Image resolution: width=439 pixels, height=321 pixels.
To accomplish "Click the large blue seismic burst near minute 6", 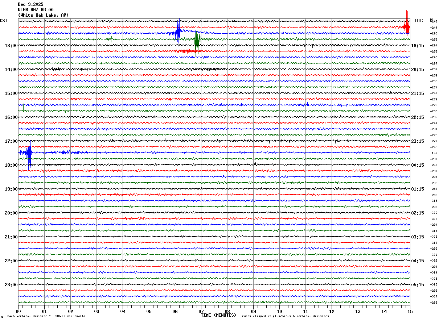I will (178, 33).
